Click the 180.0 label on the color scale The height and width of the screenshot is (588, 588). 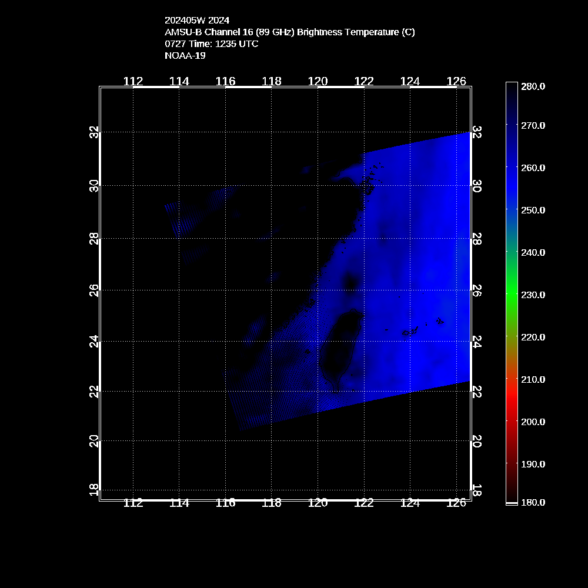point(533,503)
